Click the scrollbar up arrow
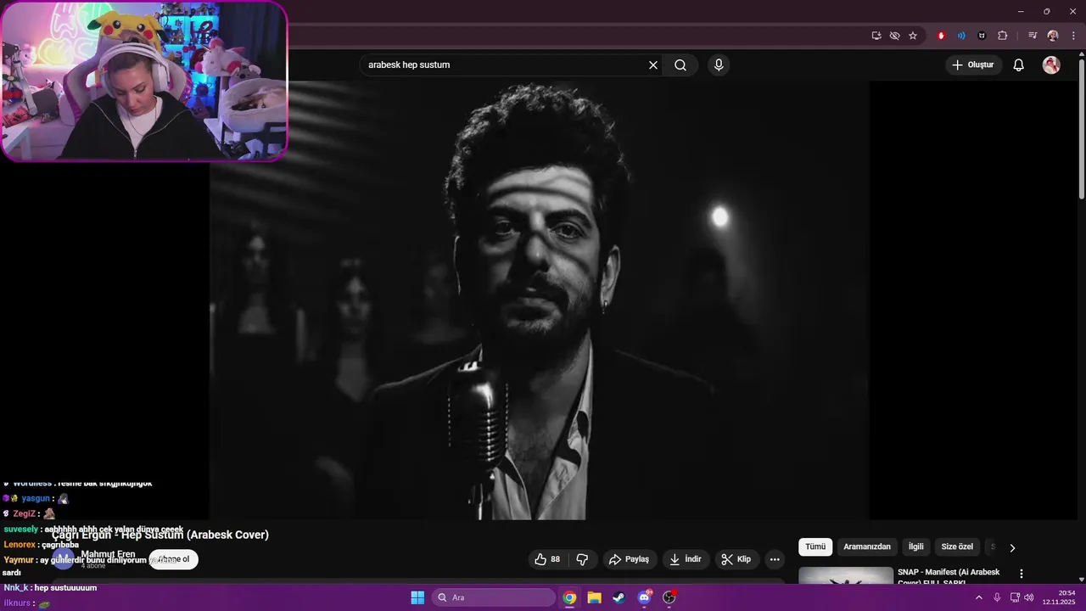This screenshot has height=611, width=1086. click(1081, 54)
